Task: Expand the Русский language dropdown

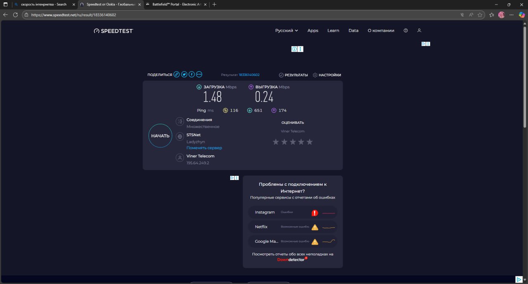Action: [287, 31]
